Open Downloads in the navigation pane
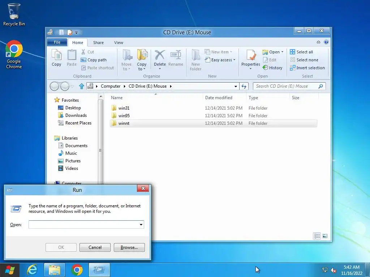370x277 pixels. pyautogui.click(x=72, y=115)
